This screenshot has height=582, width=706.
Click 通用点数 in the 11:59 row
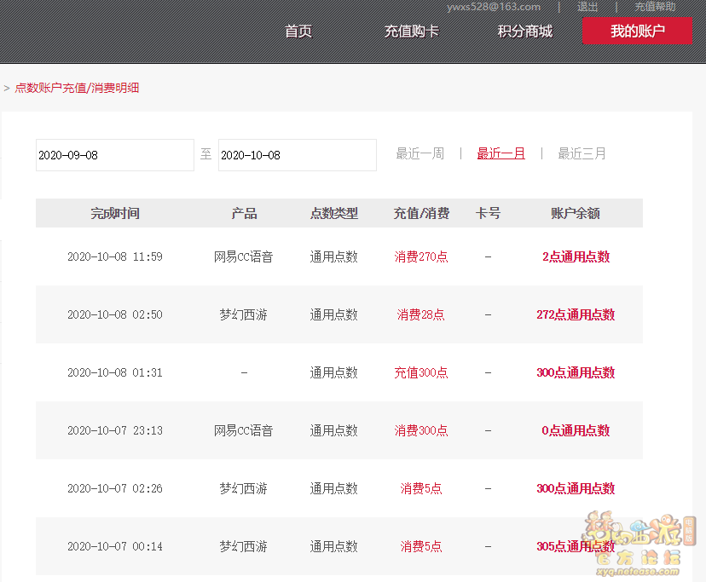(334, 256)
